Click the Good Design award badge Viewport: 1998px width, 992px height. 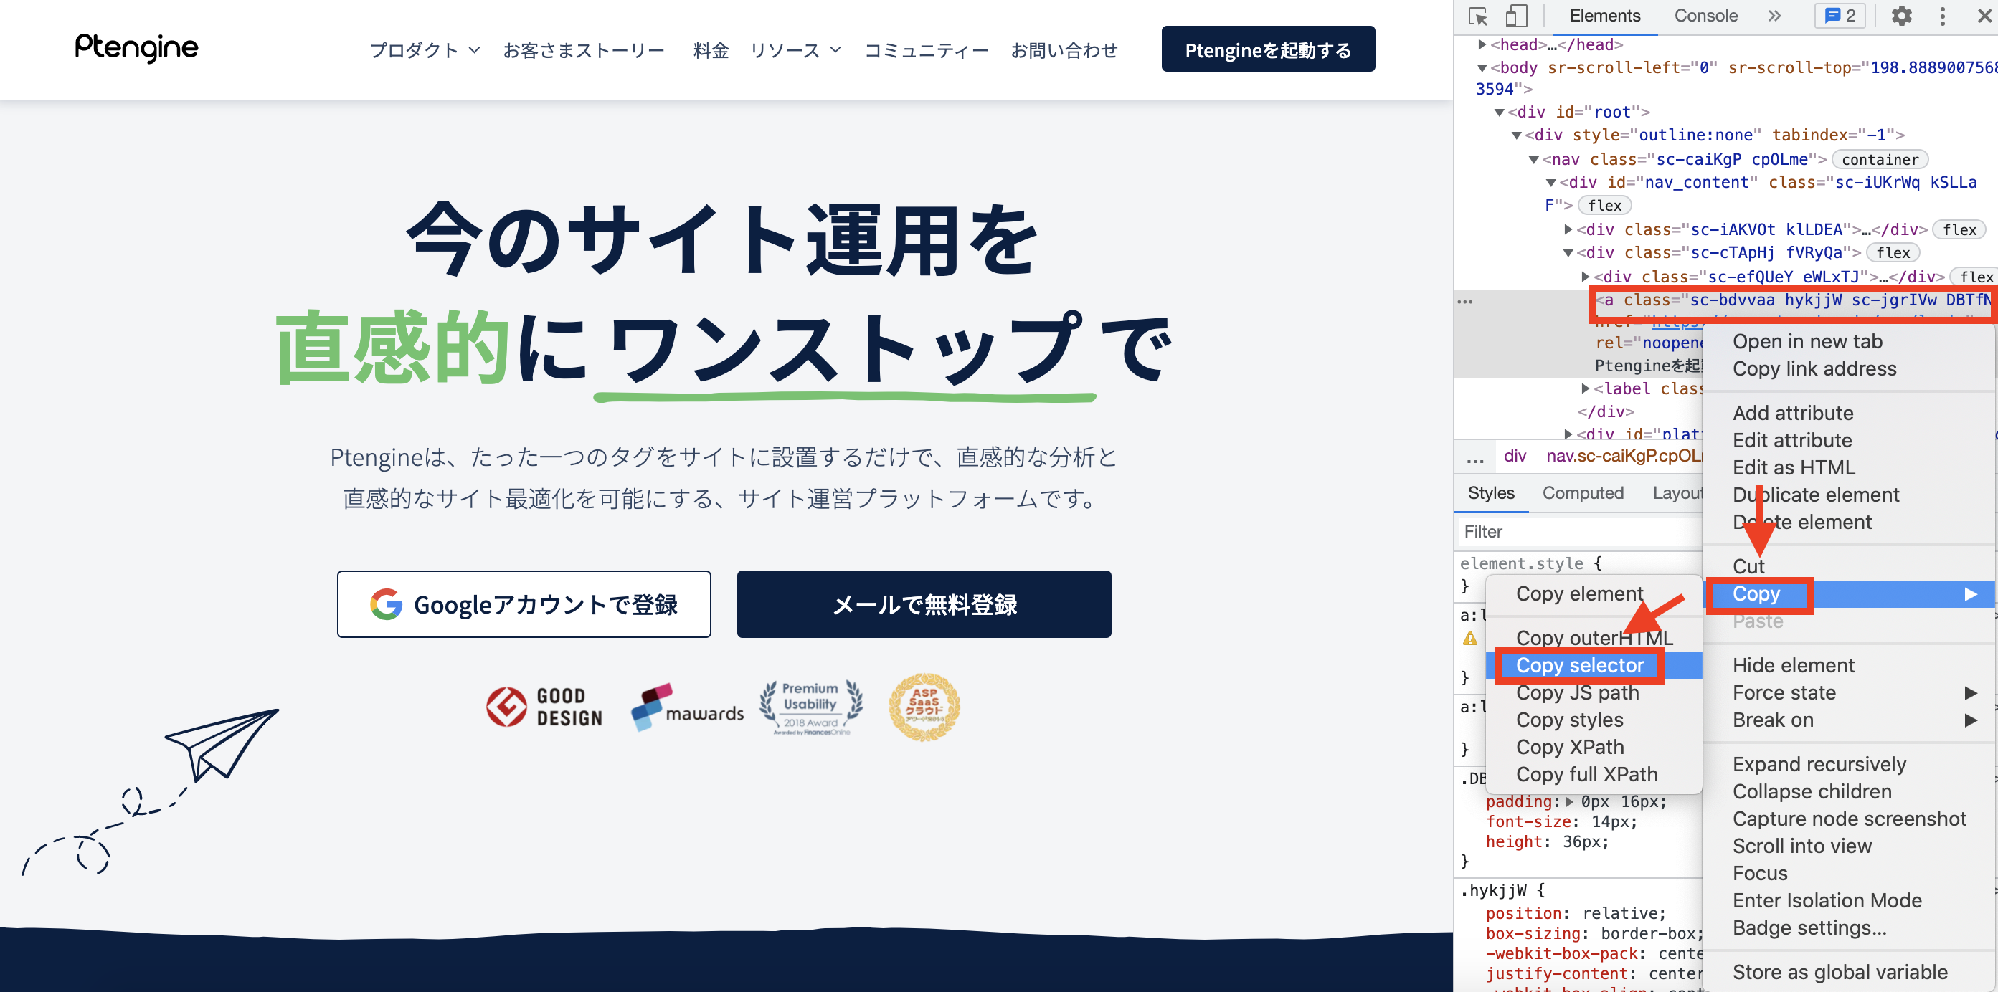tap(544, 707)
